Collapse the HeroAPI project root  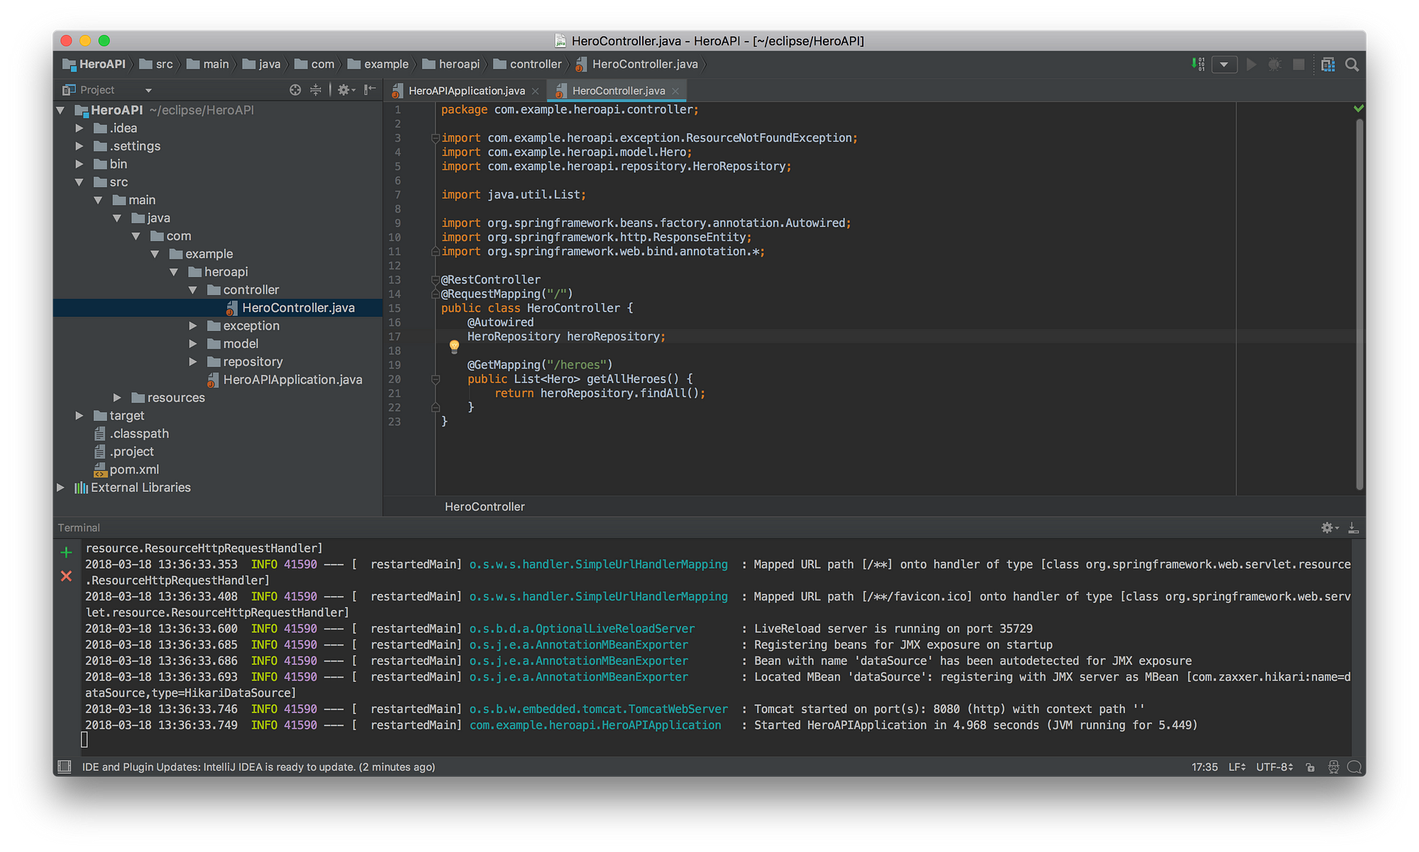point(60,110)
